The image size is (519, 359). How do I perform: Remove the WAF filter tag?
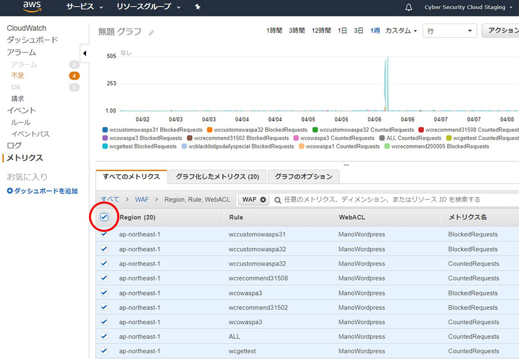[263, 200]
